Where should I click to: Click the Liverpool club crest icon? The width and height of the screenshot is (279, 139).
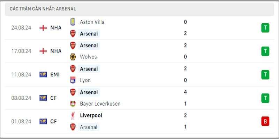point(73,115)
